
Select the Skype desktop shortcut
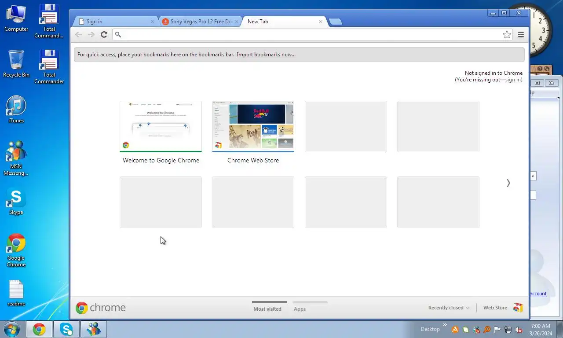[x=16, y=202]
